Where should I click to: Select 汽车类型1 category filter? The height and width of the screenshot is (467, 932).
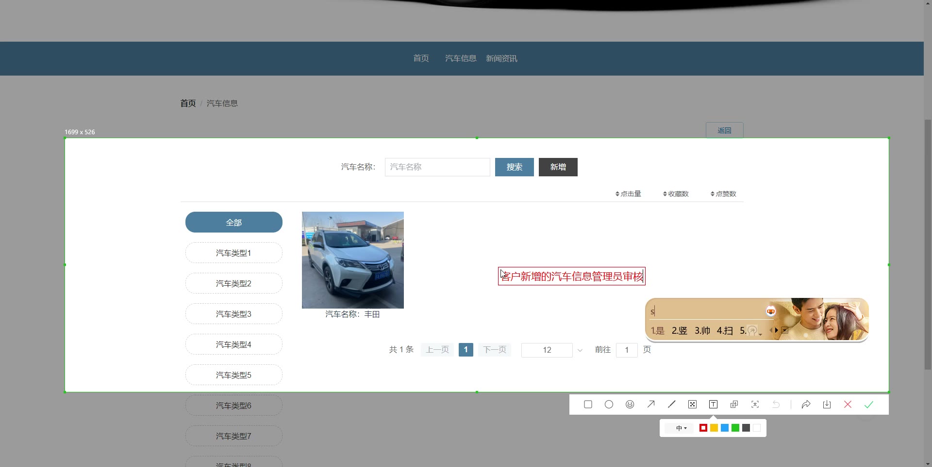(233, 253)
